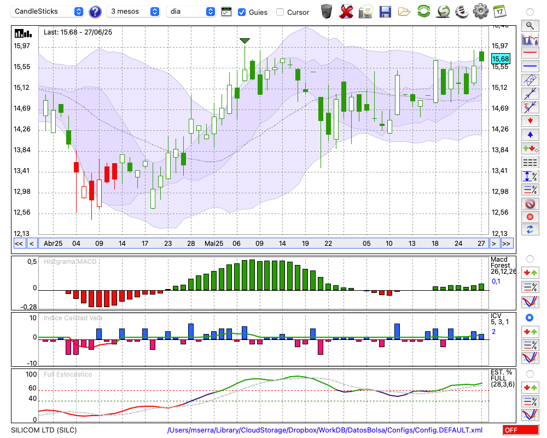
Task: Click the red prohibition sign icon
Action: pyautogui.click(x=530, y=203)
